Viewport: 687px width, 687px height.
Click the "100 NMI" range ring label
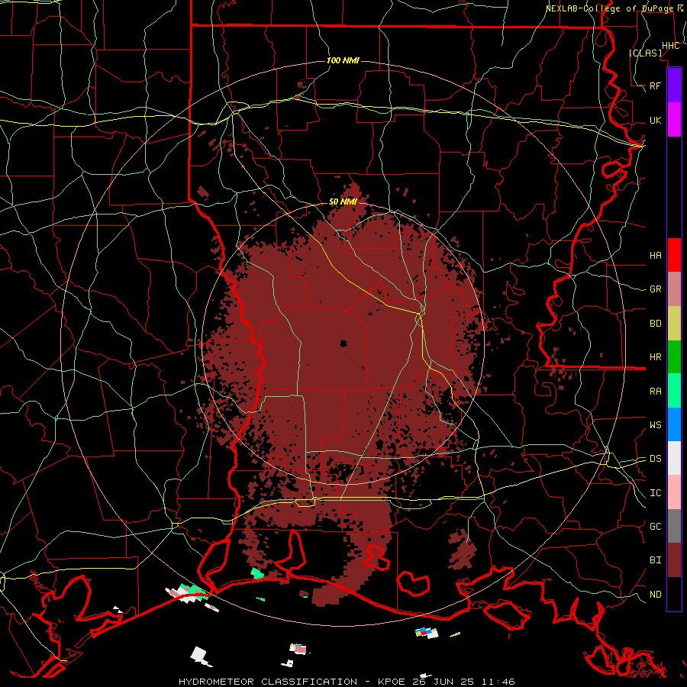[343, 60]
